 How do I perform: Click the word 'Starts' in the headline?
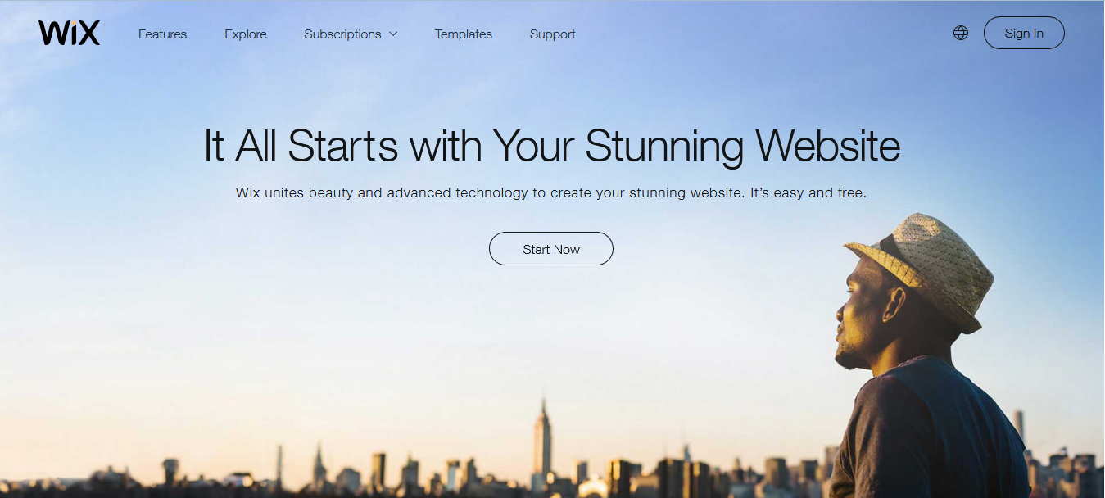pos(343,147)
